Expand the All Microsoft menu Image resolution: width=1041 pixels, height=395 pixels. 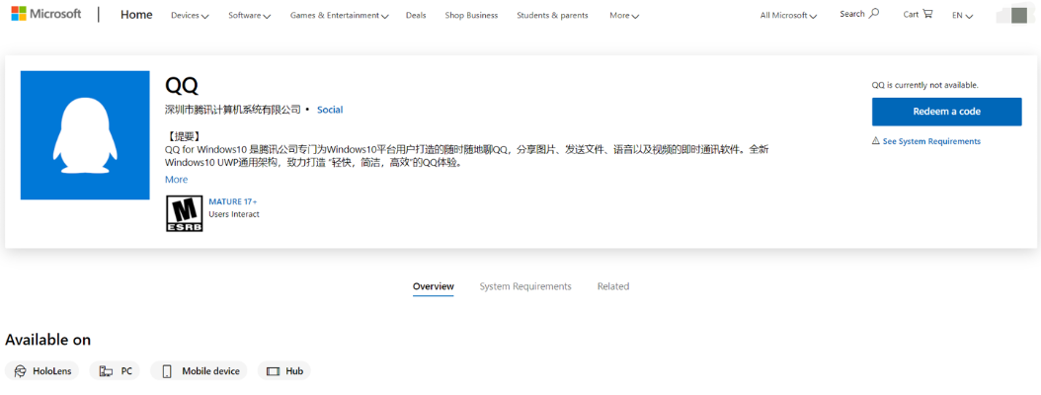(788, 16)
